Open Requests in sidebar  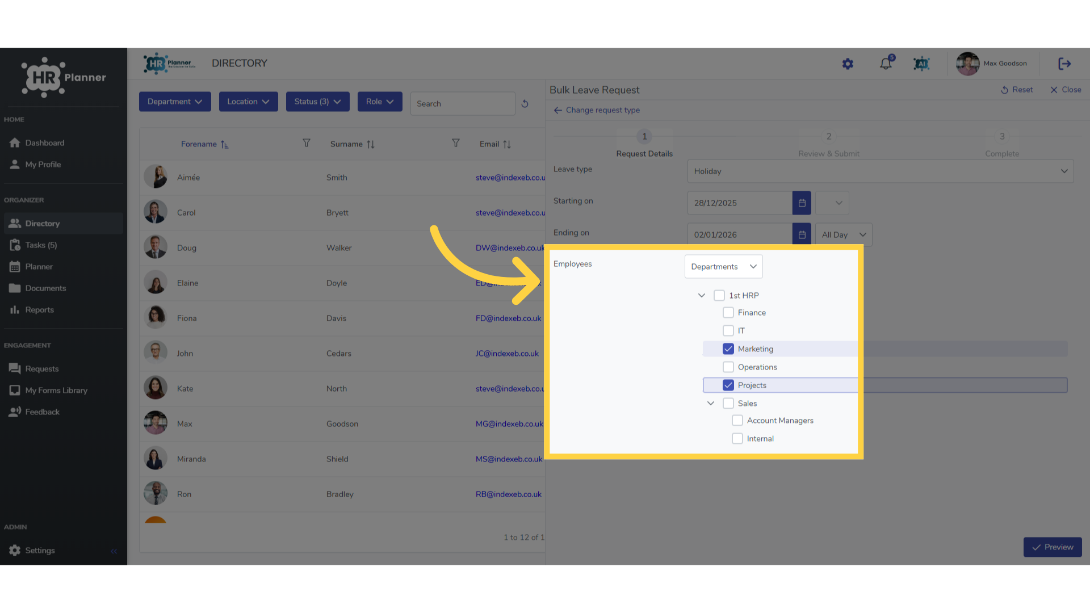[63, 369]
